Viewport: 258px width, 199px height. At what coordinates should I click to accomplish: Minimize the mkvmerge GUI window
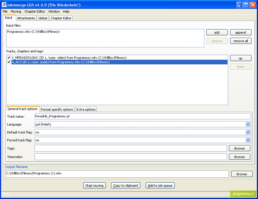click(x=240, y=5)
